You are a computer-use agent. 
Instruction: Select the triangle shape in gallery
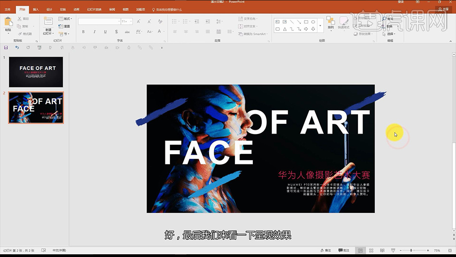click(x=285, y=29)
